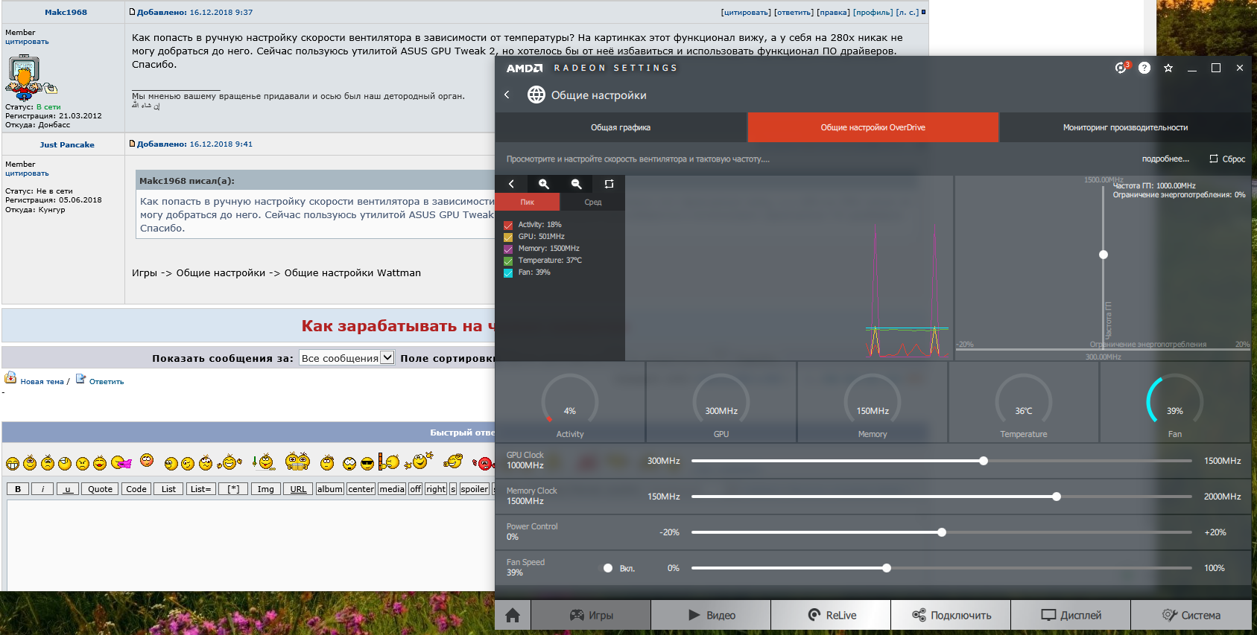Zoom in on the OverDrive graph
This screenshot has width=1257, height=635.
(x=544, y=184)
